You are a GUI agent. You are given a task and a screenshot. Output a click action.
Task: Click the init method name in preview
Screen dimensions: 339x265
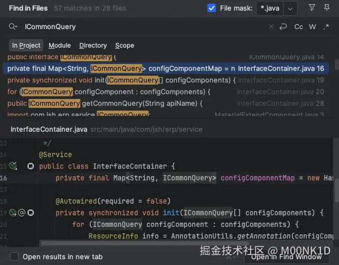tap(171, 213)
